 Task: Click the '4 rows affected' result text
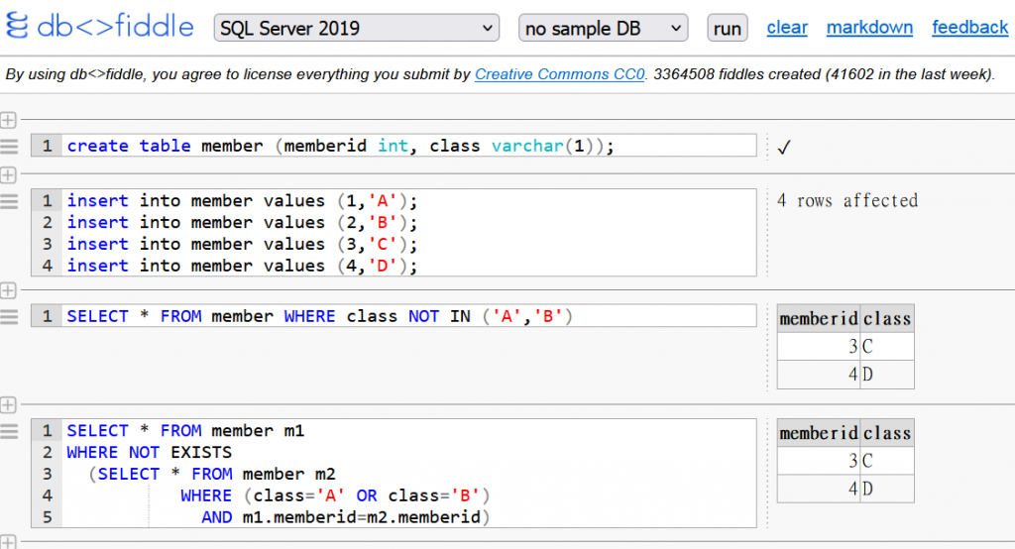click(x=847, y=201)
